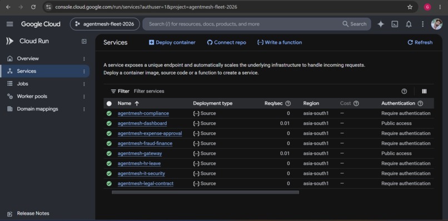Activate Cloud Shell terminal icon

(395, 24)
